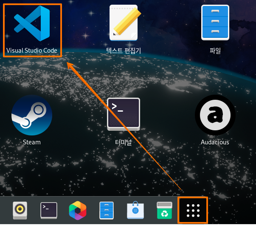Open the blue file cabinet in the dock
256x225 pixels.
[107, 211]
